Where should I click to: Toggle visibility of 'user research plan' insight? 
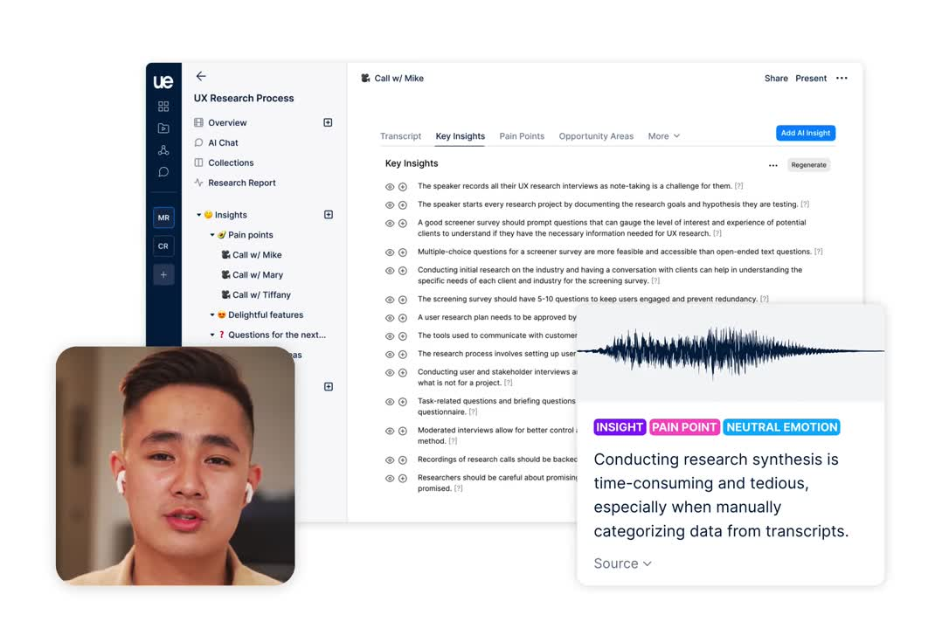coord(390,317)
